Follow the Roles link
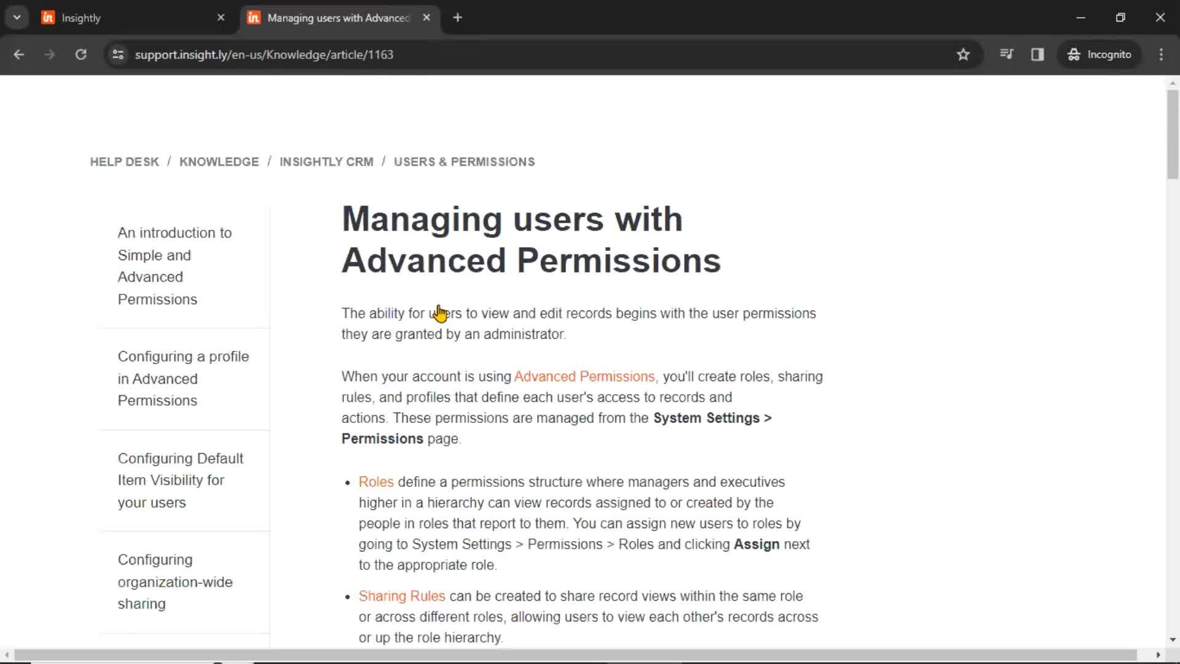1180x664 pixels. (376, 482)
